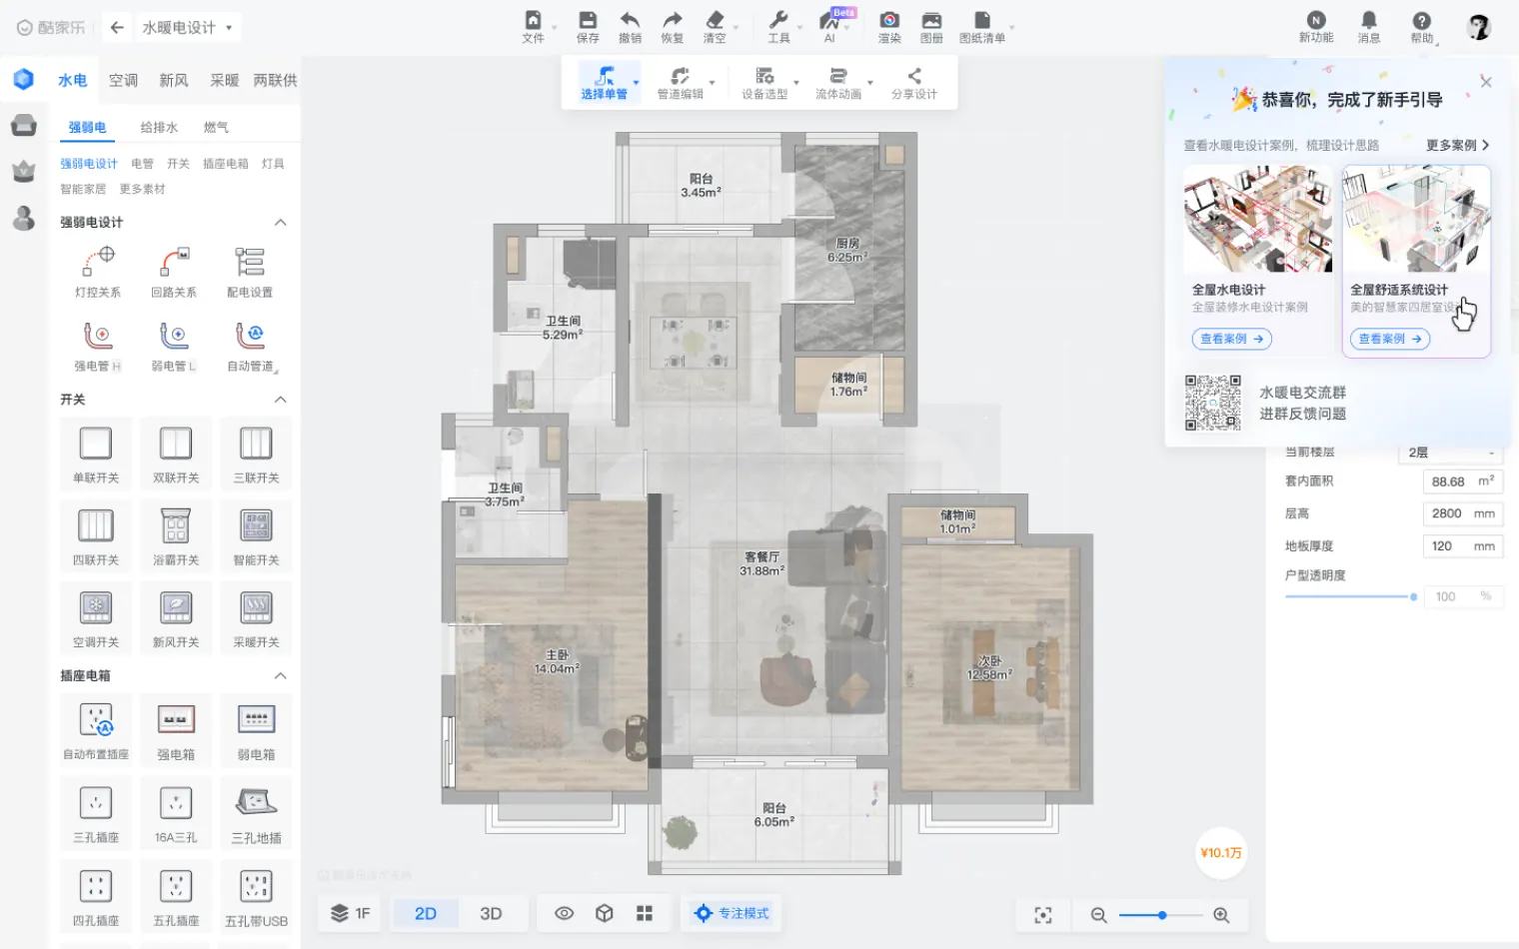
Task: Click the 保存 (Save) icon
Action: click(x=588, y=21)
